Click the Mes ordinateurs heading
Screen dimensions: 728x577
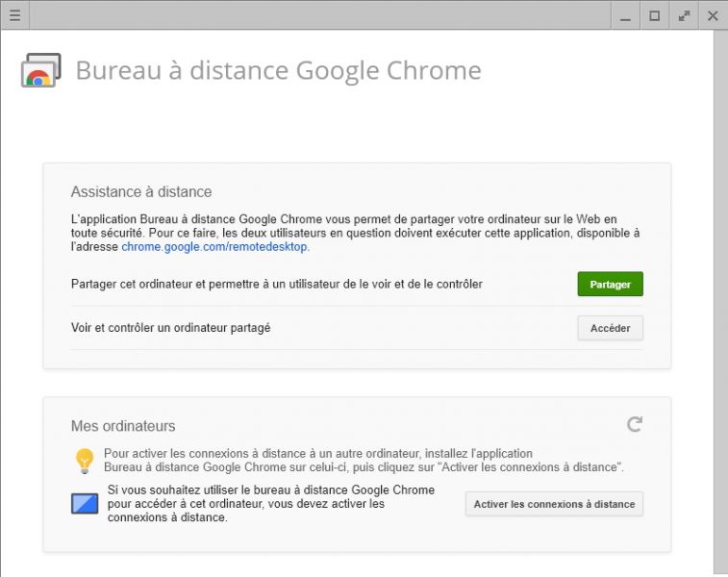[x=123, y=426]
